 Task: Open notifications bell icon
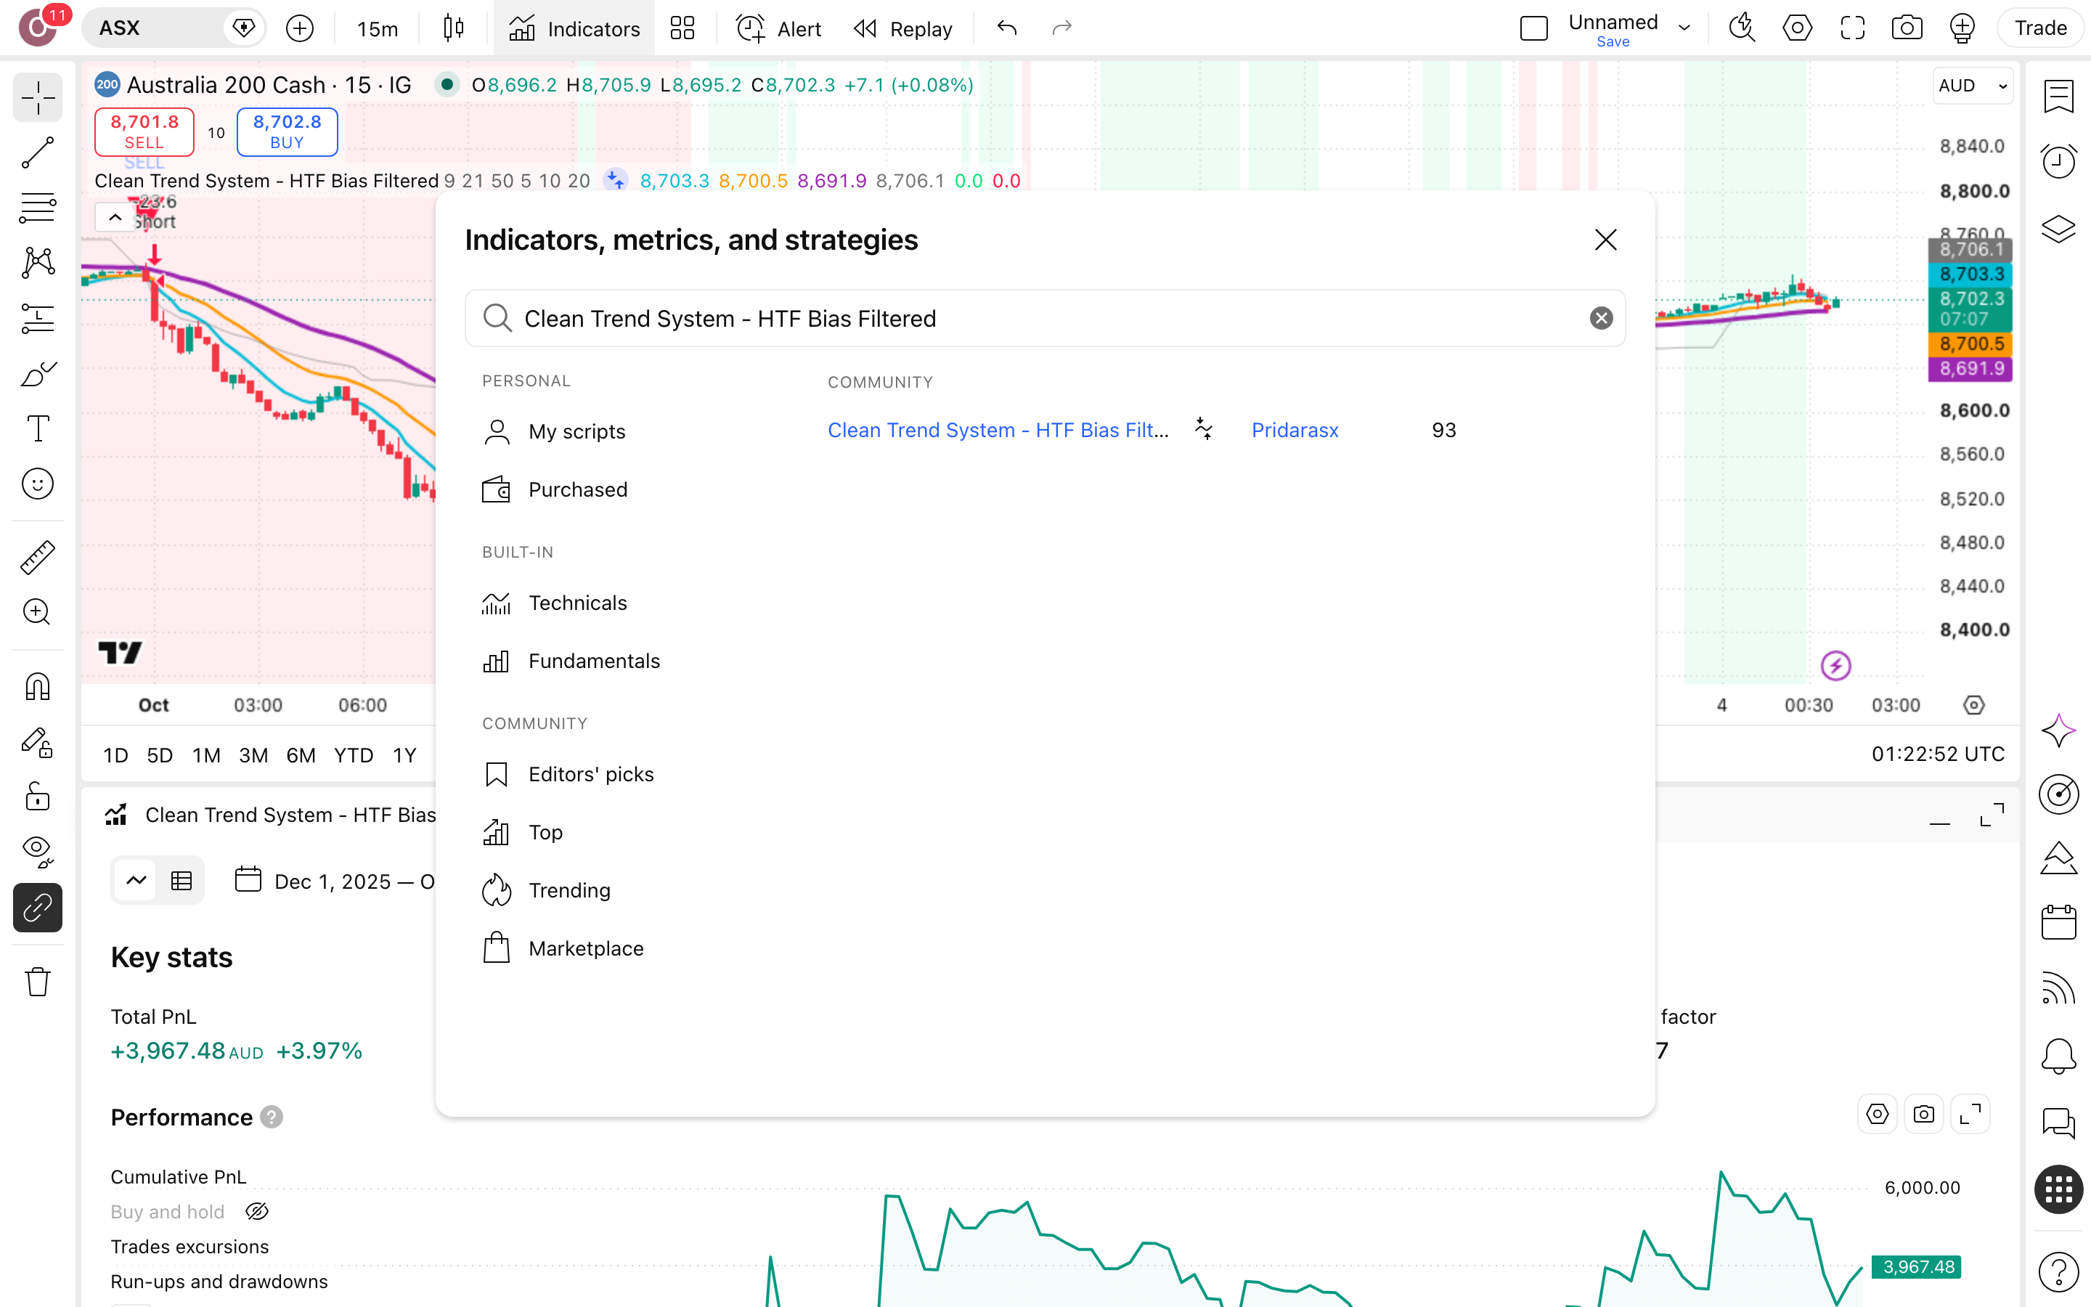point(2059,1056)
